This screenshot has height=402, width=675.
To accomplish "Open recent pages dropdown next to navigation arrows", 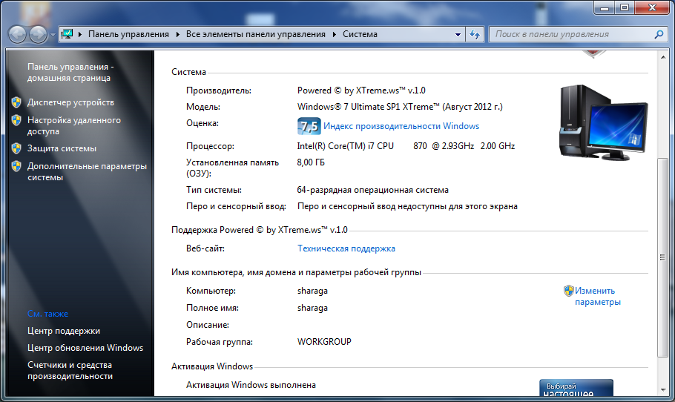I will pos(53,35).
